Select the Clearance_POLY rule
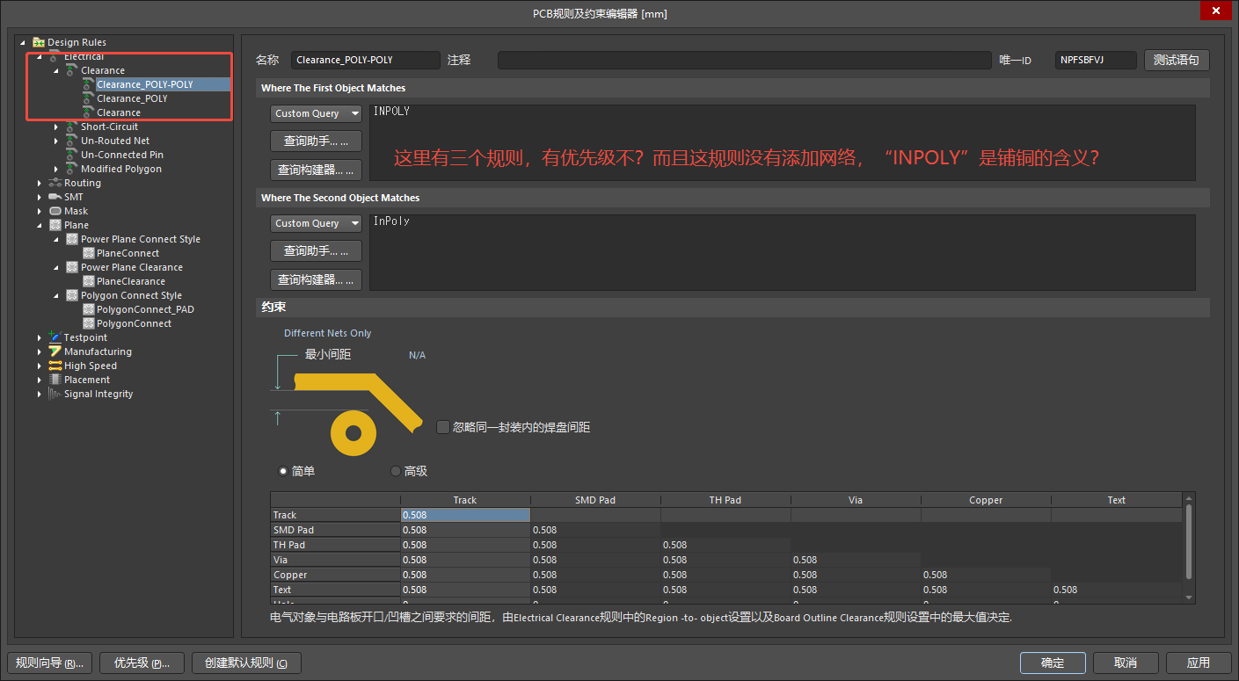 tap(132, 98)
